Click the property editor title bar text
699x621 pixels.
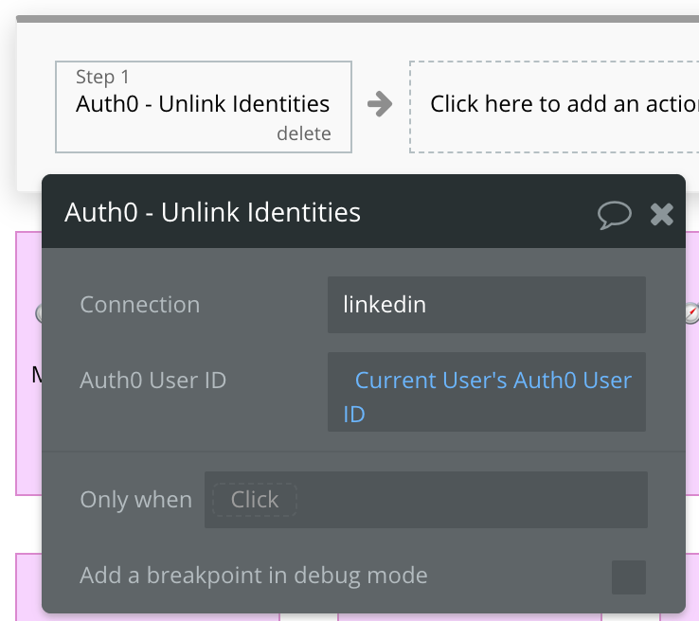point(212,212)
